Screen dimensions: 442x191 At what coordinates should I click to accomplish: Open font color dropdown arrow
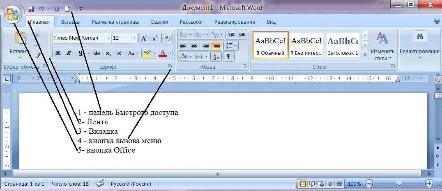pyautogui.click(x=170, y=53)
